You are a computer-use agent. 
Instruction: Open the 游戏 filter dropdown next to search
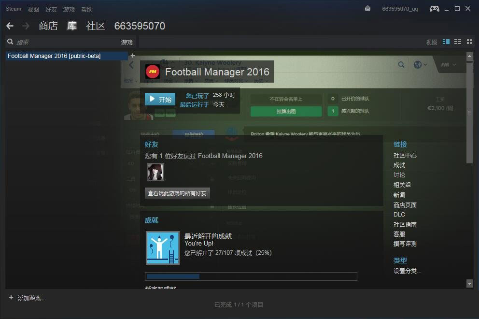127,42
